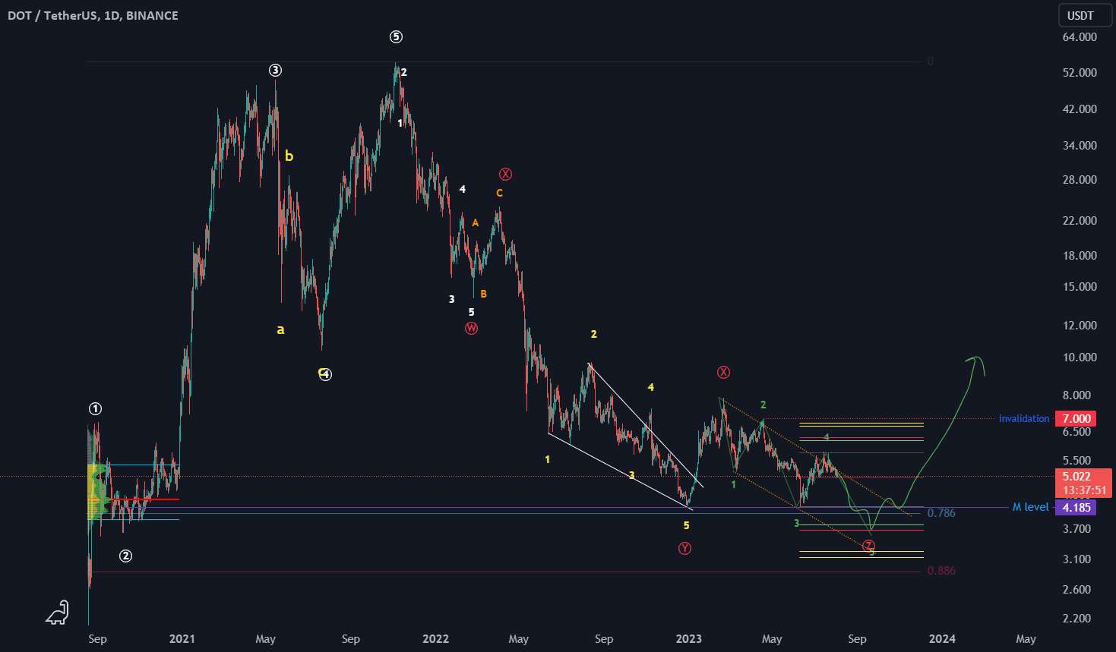Select the white circled wave 3 label
The width and height of the screenshot is (1116, 652).
point(275,71)
